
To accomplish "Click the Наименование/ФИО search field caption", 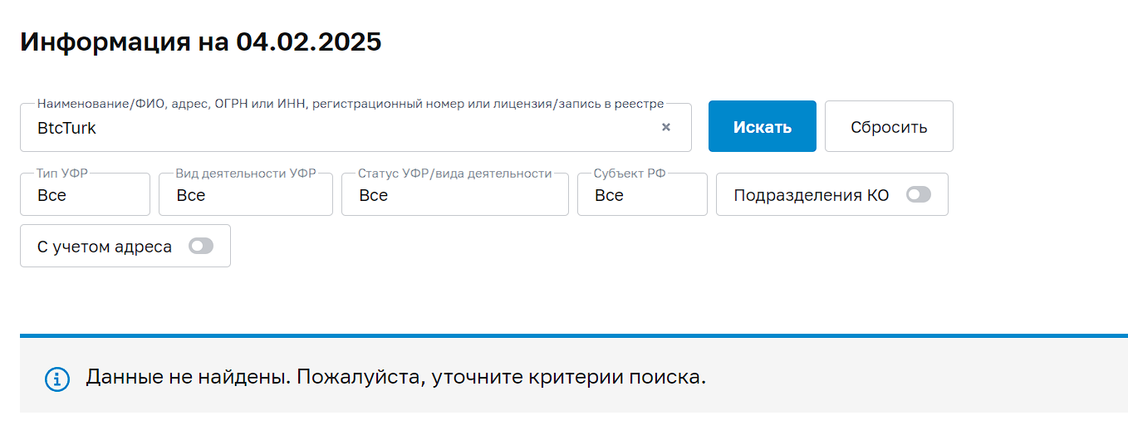I will coord(351,104).
